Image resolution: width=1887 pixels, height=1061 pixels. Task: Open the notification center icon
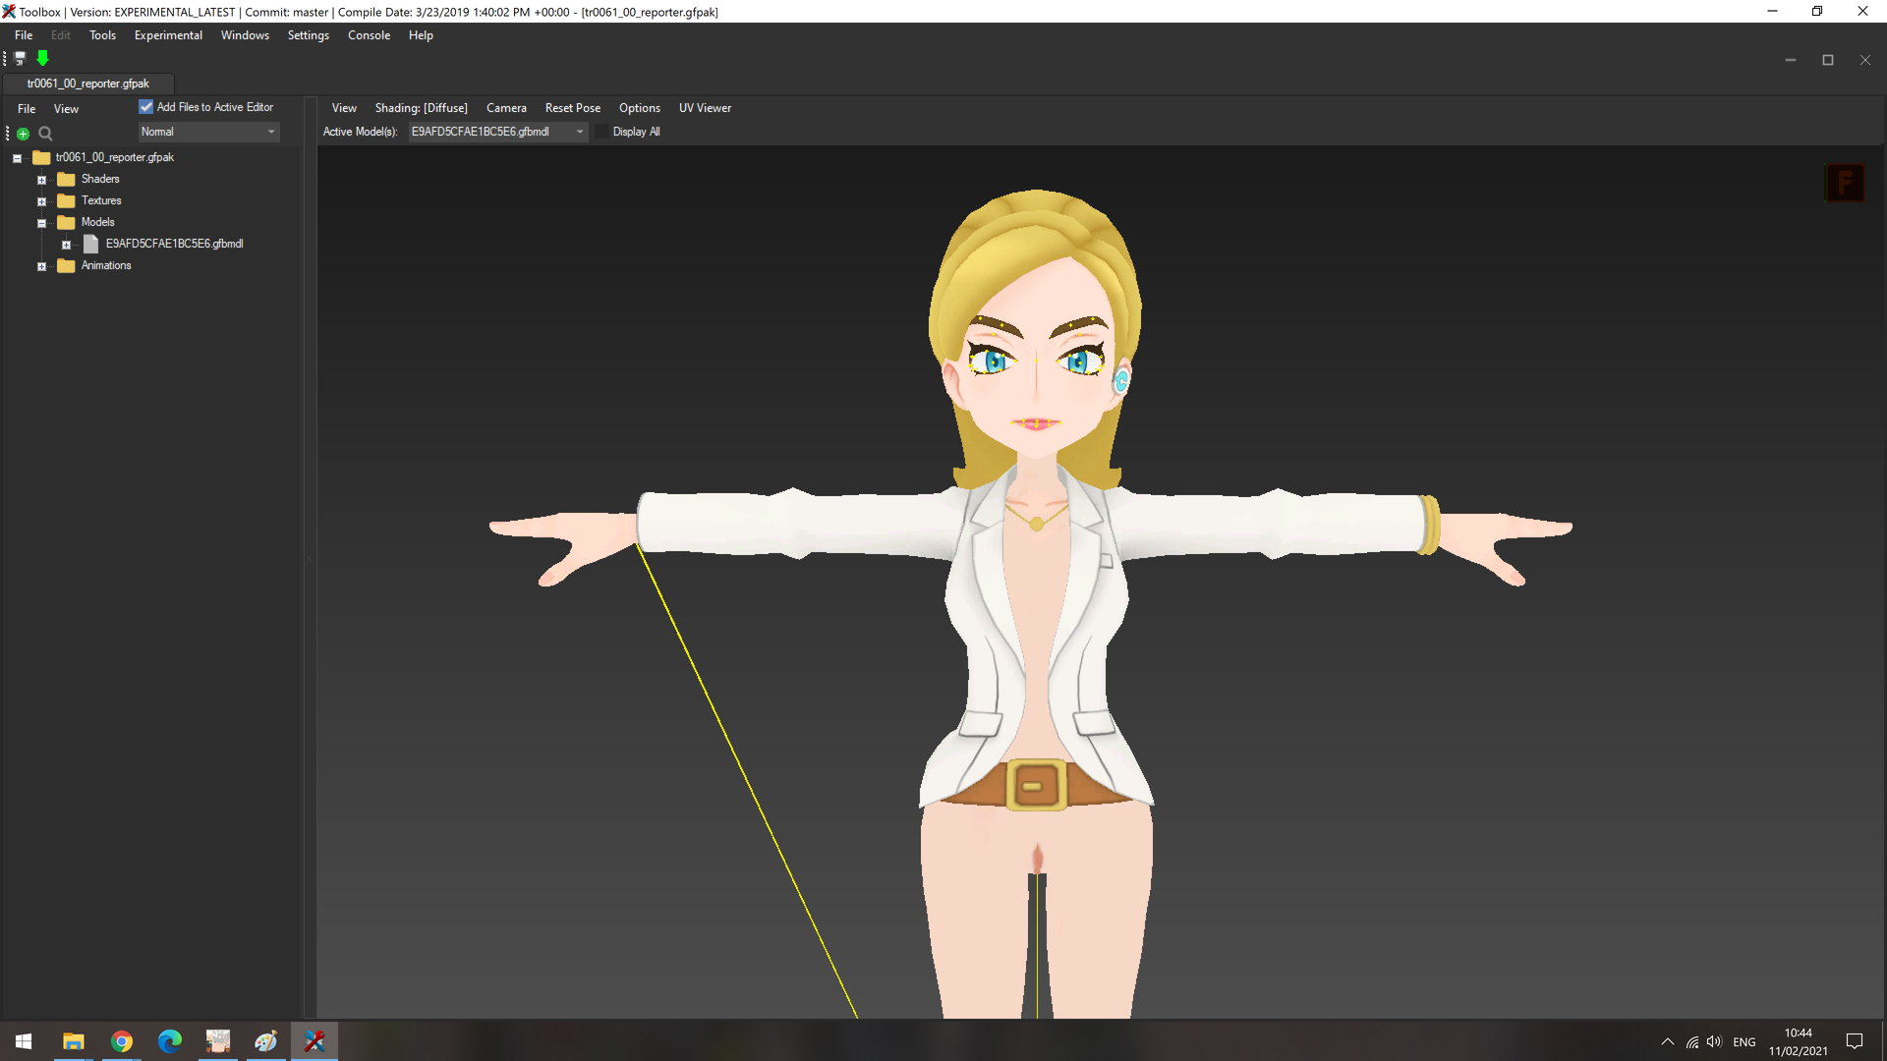pyautogui.click(x=1855, y=1041)
